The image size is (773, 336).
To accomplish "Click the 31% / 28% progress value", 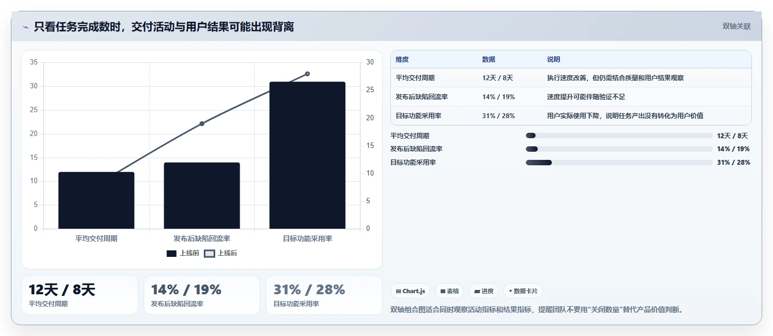I will (x=733, y=163).
